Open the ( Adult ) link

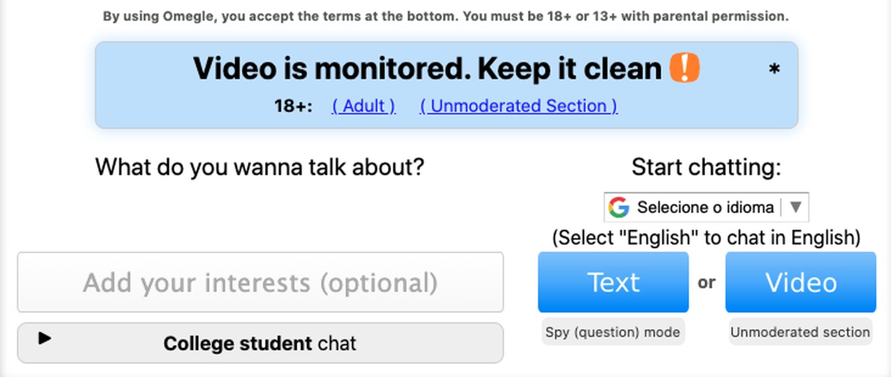(x=363, y=106)
